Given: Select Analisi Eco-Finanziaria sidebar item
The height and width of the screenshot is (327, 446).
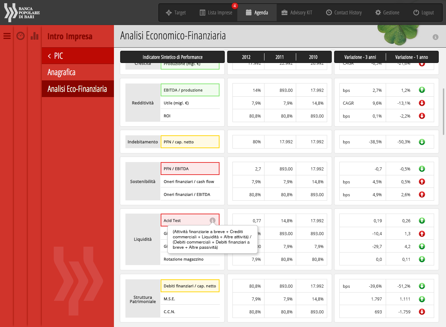Looking at the screenshot, I should 78,89.
